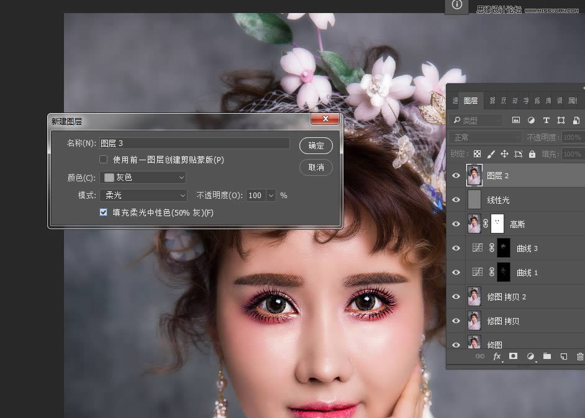
Task: Click the mask link chain on 曲线 1 layer
Action: pyautogui.click(x=492, y=271)
